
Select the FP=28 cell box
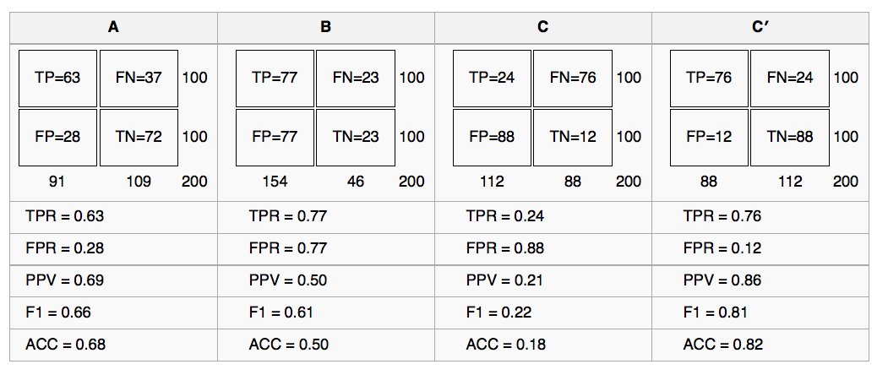[57, 136]
